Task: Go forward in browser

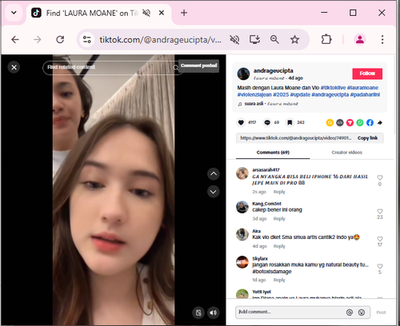Action: pyautogui.click(x=38, y=40)
